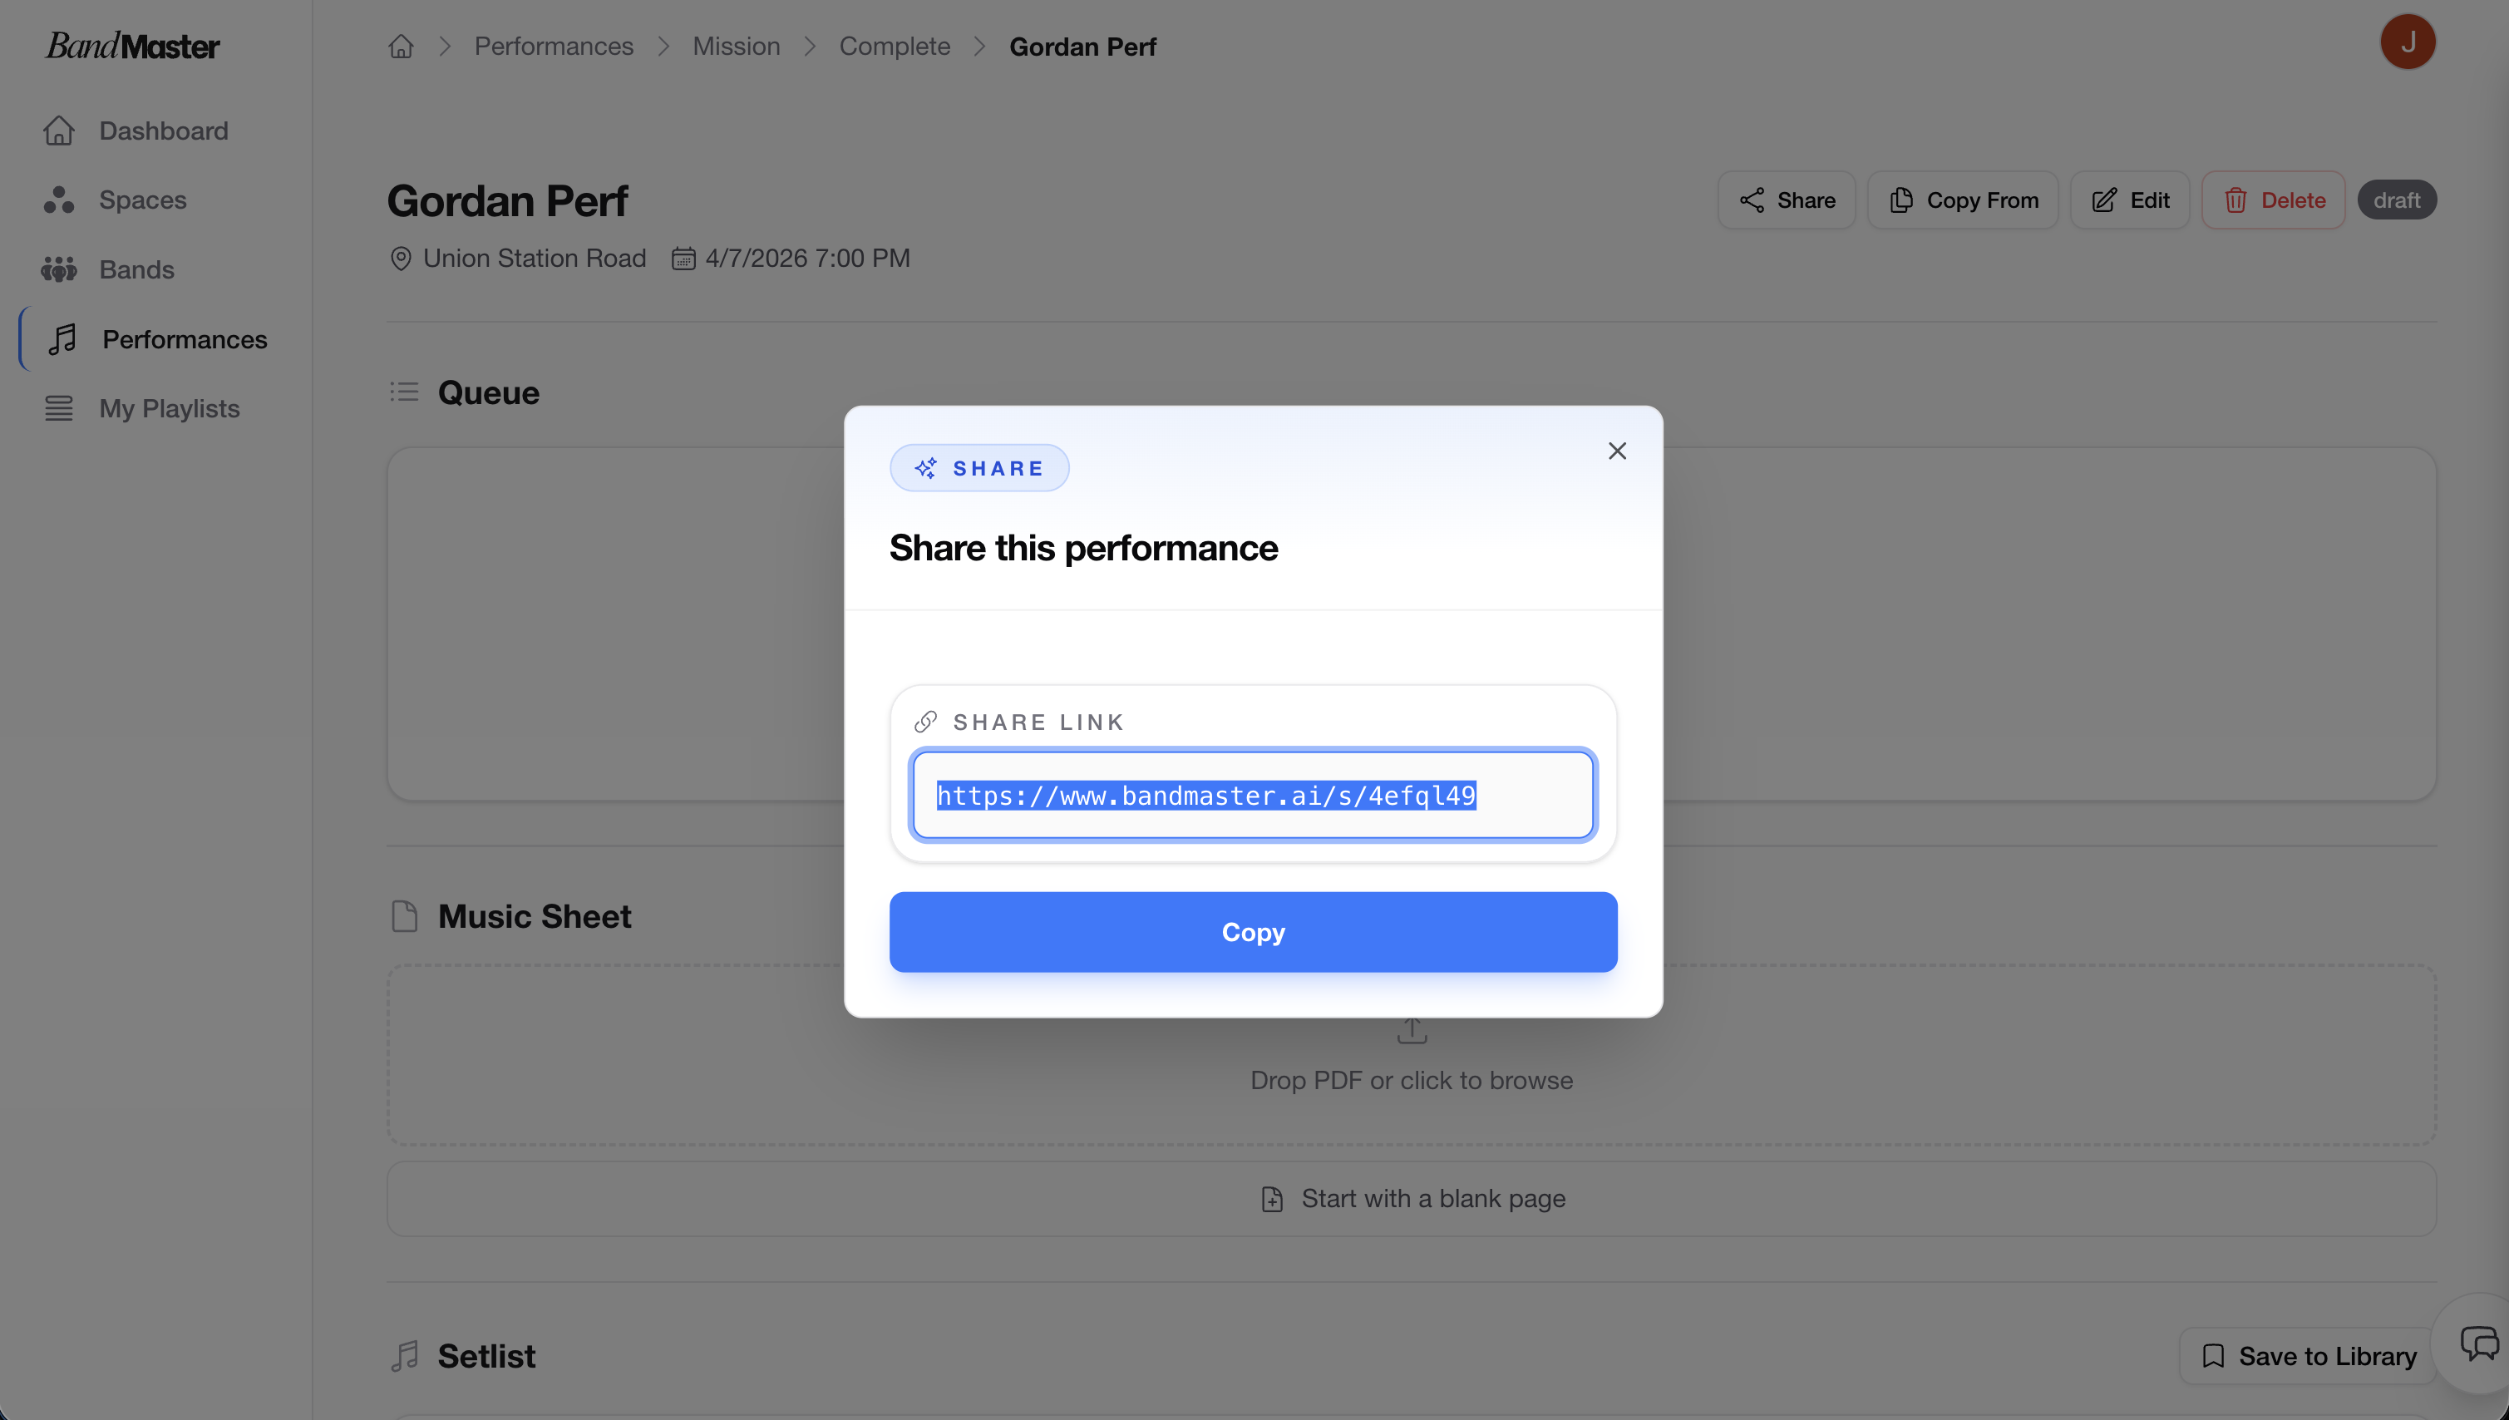Click the user avatar J icon
This screenshot has height=1420, width=2509.
pyautogui.click(x=2407, y=42)
